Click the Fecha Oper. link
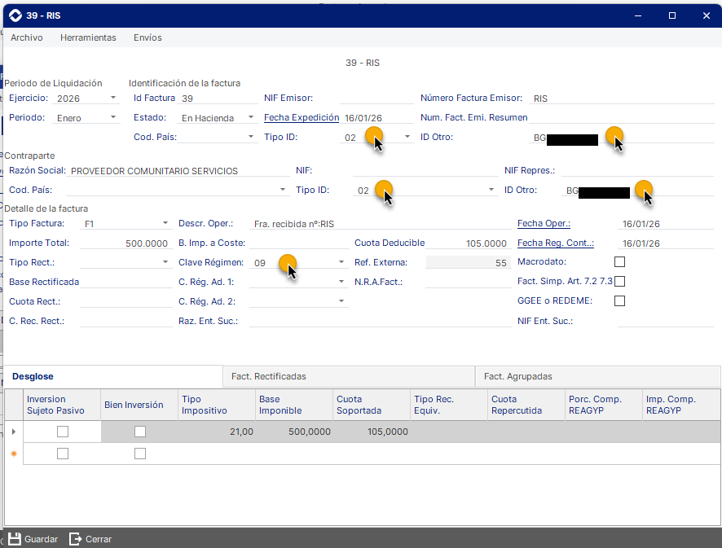Viewport: 722px width, 548px height. click(544, 223)
